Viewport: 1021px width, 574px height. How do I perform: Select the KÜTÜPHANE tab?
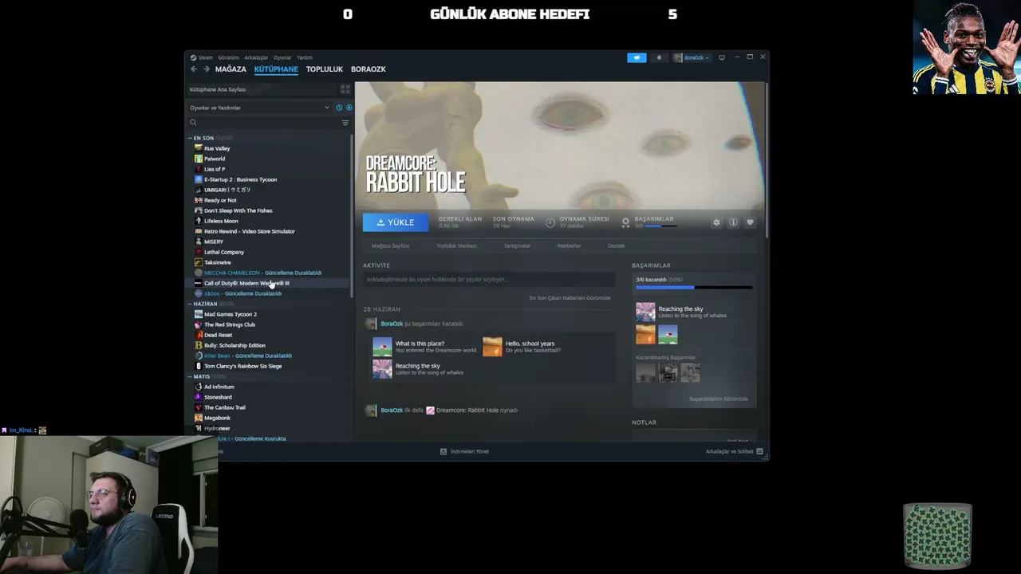(276, 69)
